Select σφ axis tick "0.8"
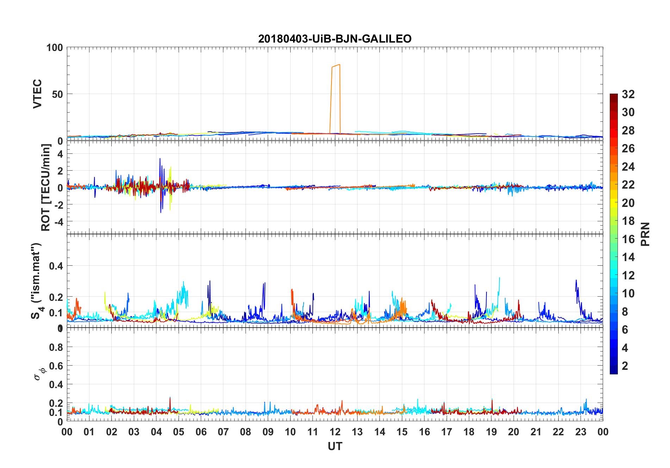This screenshot has height=468, width=670. (x=56, y=347)
